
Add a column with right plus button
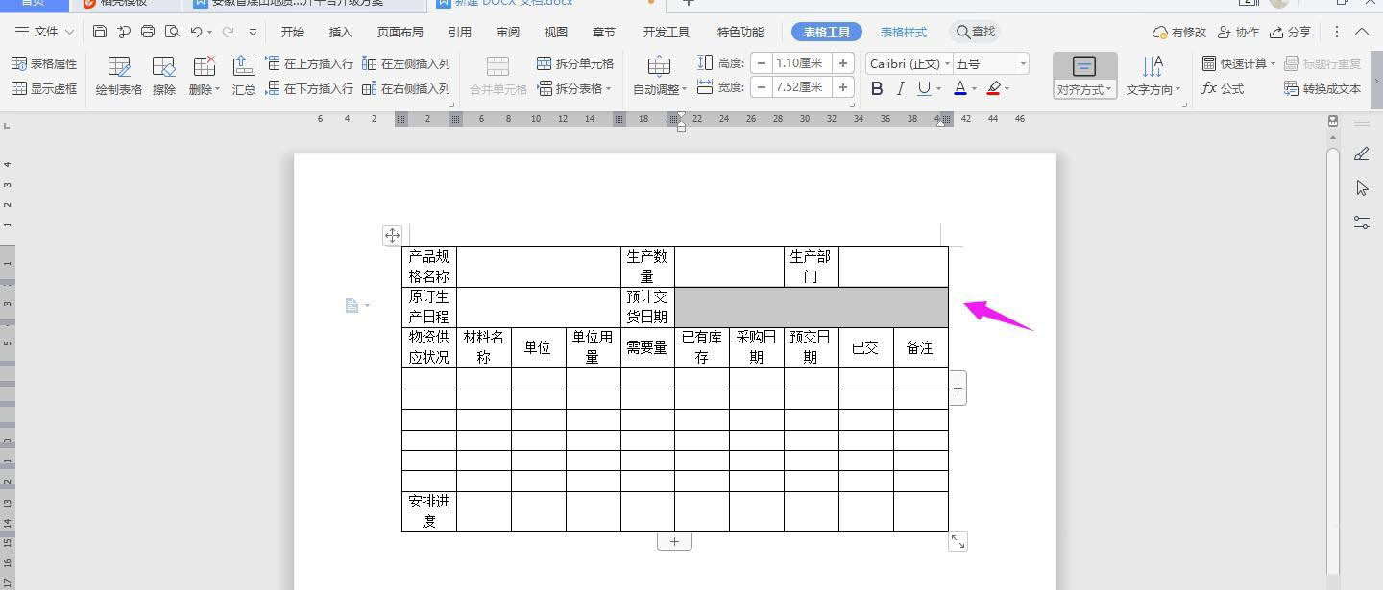958,388
